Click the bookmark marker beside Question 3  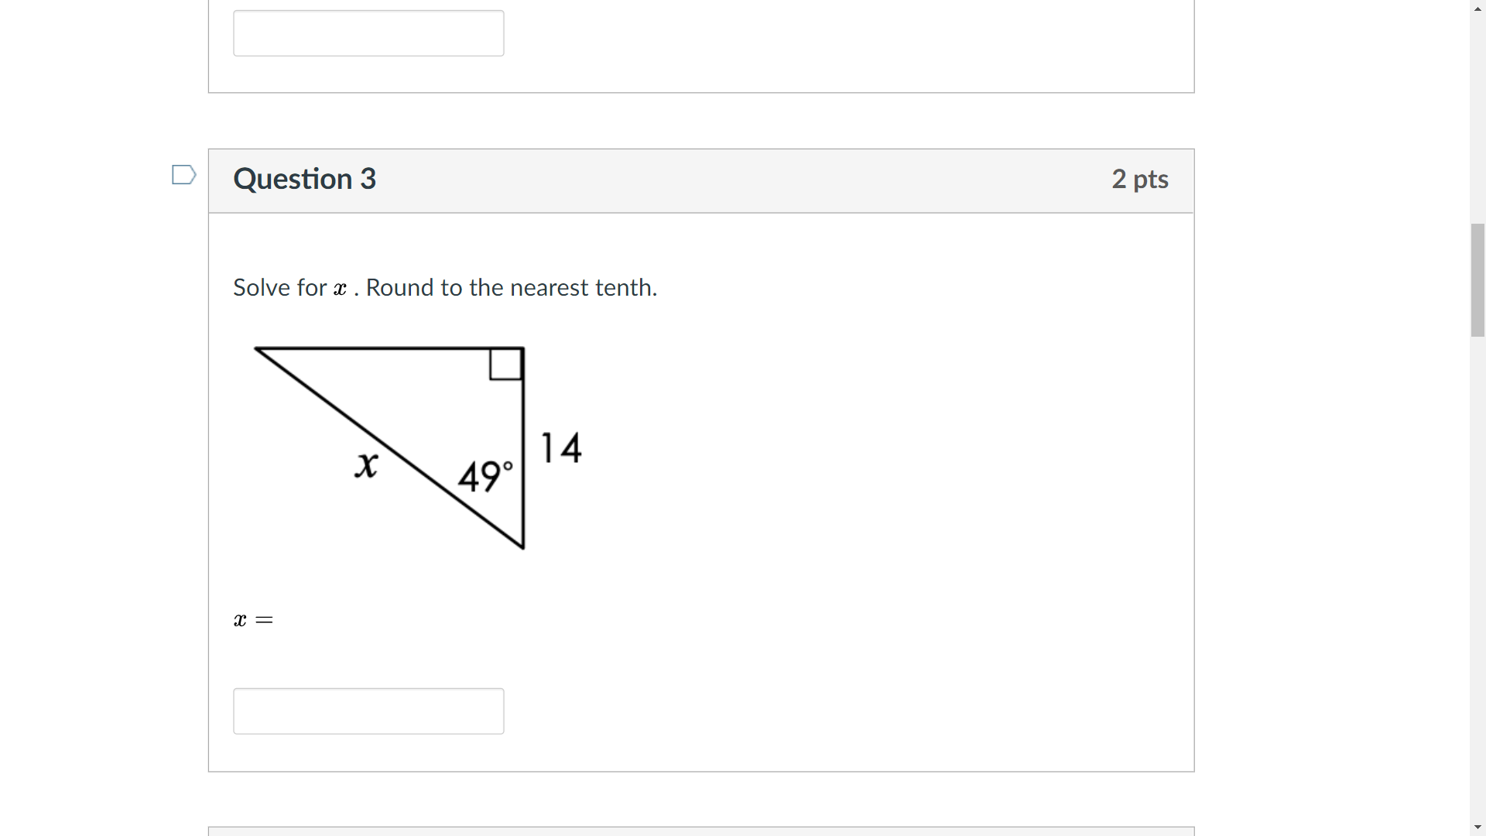183,175
